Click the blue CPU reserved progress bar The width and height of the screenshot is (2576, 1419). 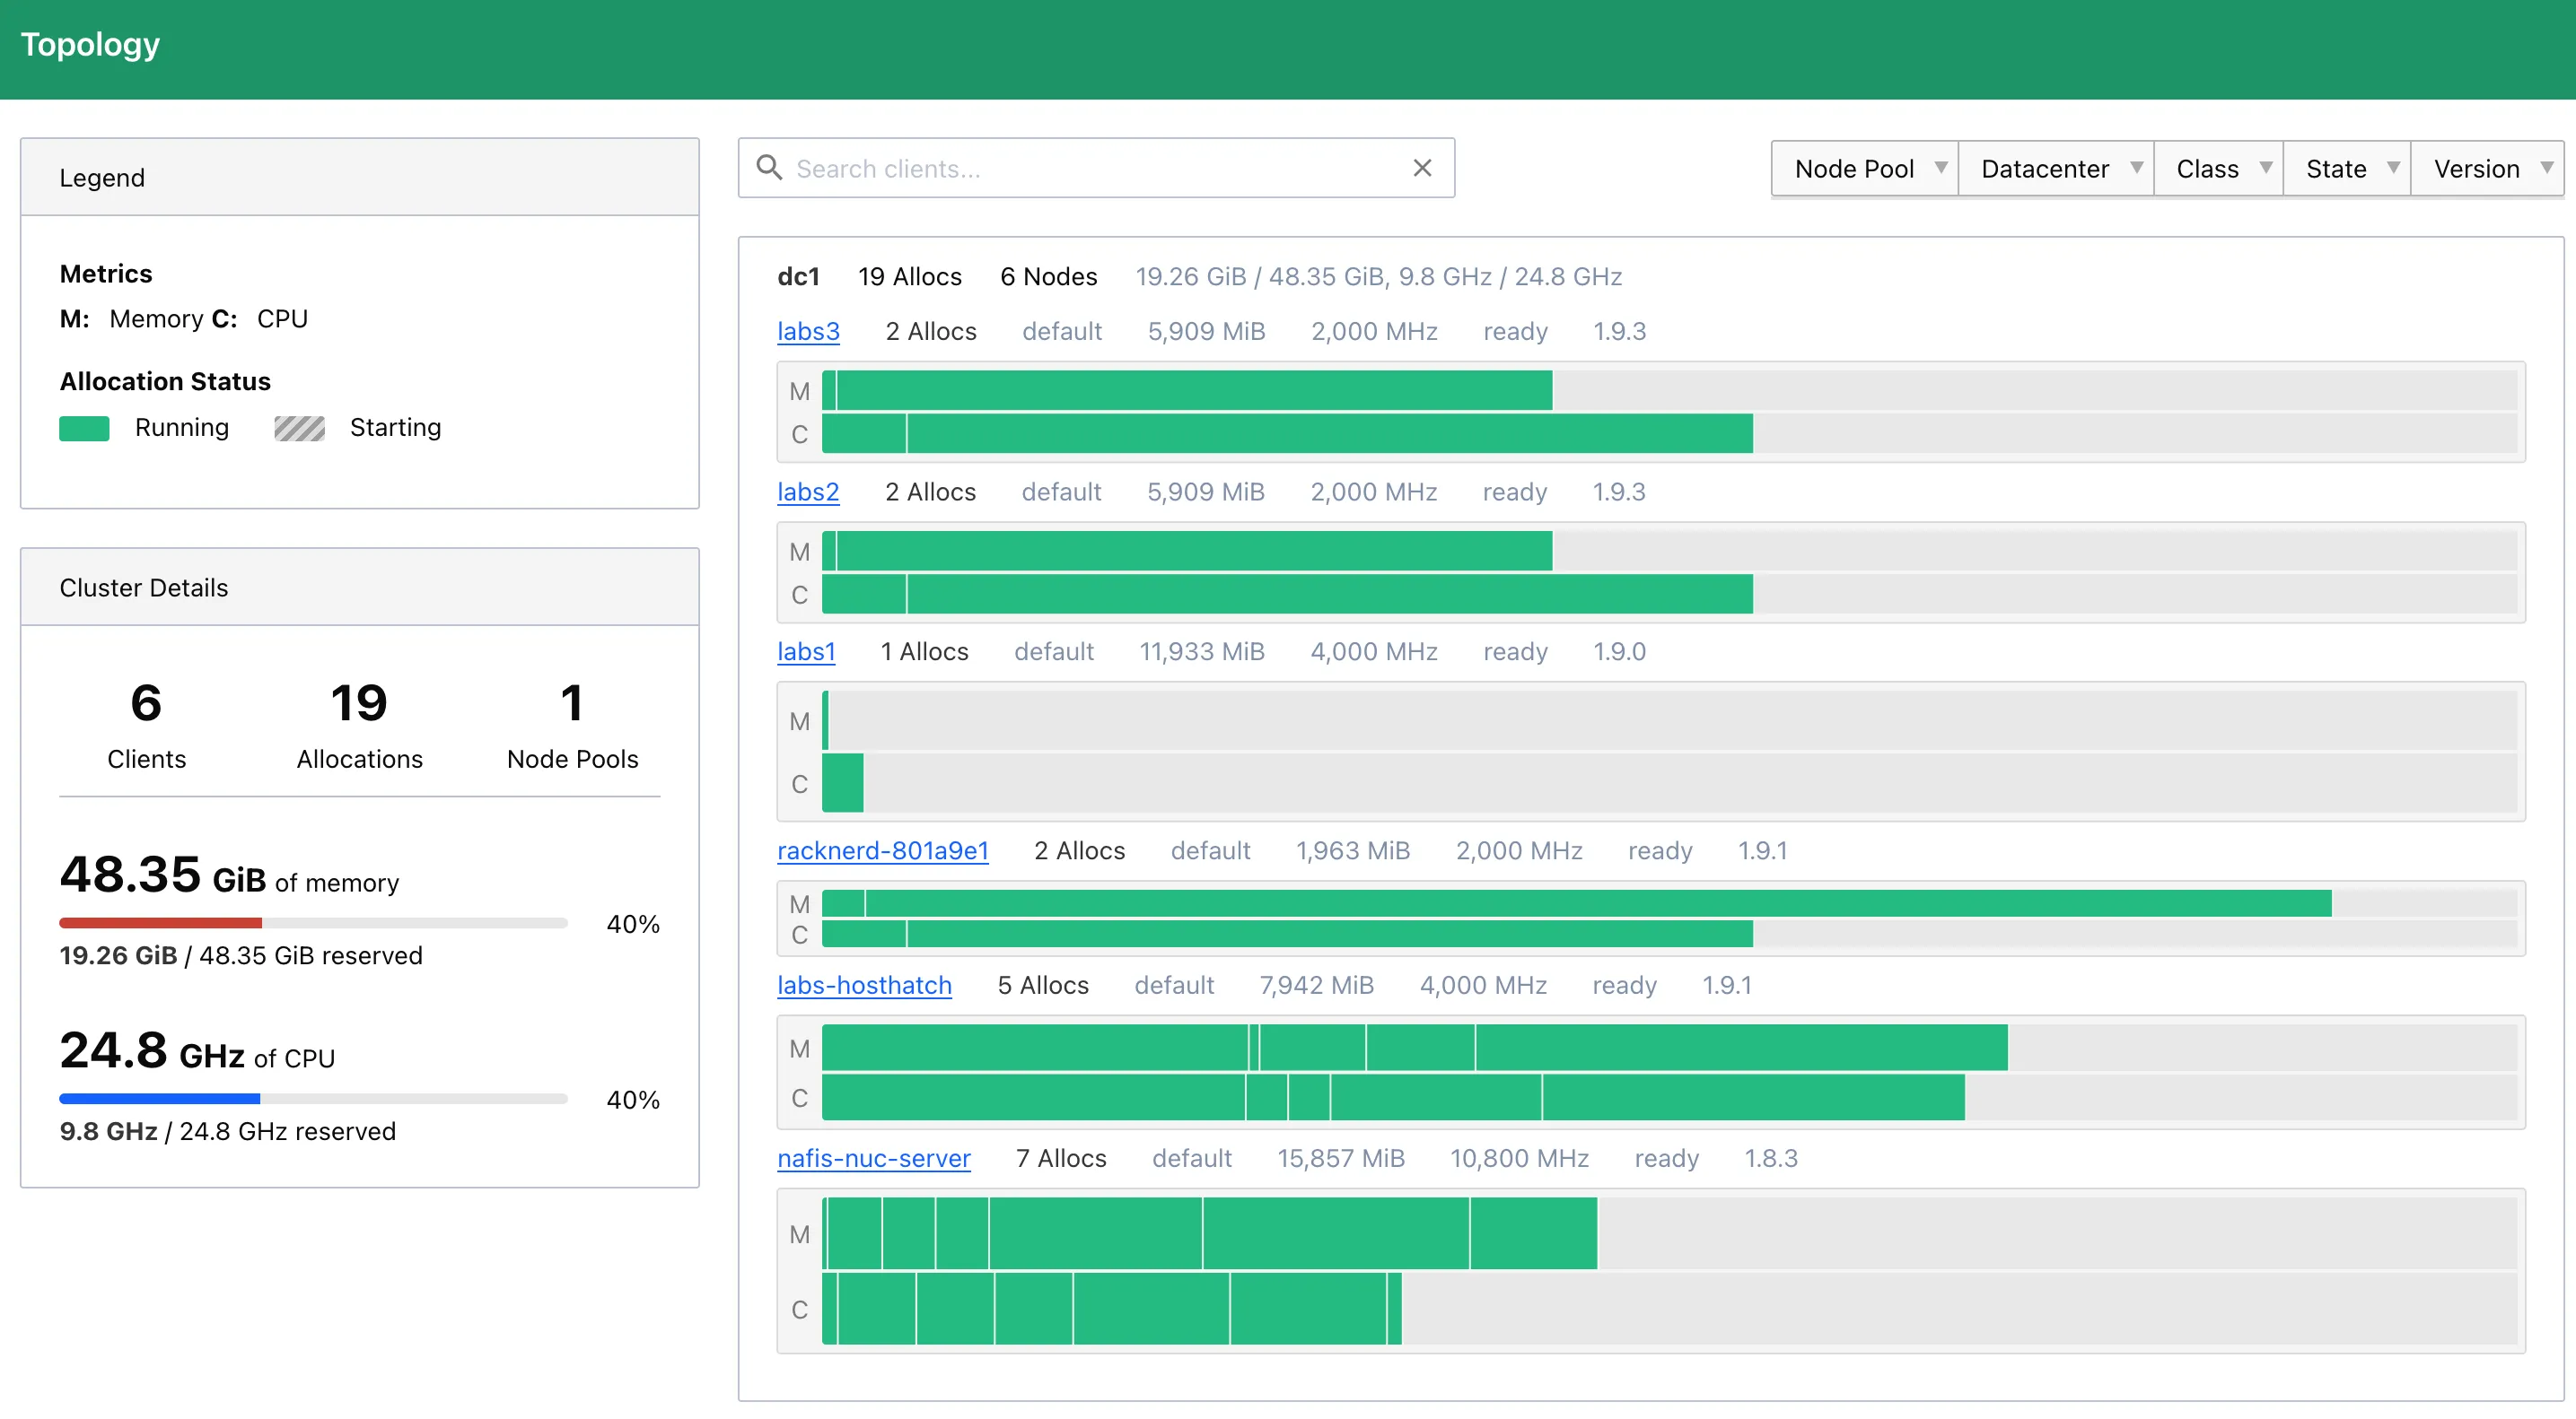pos(160,1099)
